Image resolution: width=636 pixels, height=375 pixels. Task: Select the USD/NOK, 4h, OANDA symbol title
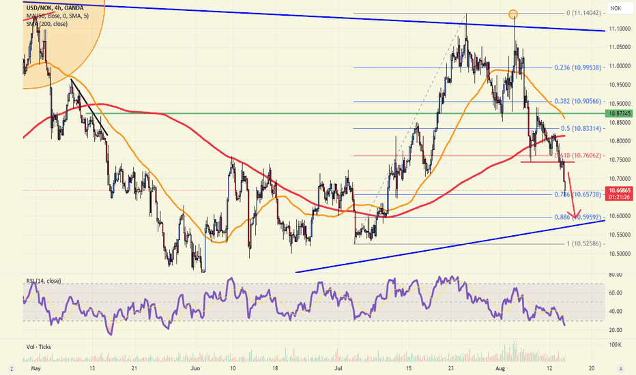[55, 7]
